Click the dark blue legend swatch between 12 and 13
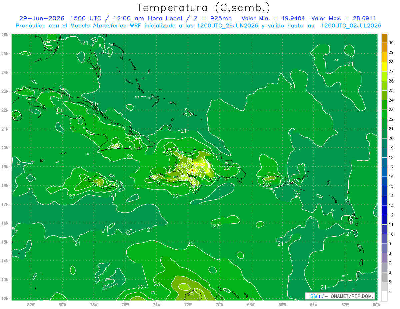This screenshot has height=309, width=400. click(384, 210)
